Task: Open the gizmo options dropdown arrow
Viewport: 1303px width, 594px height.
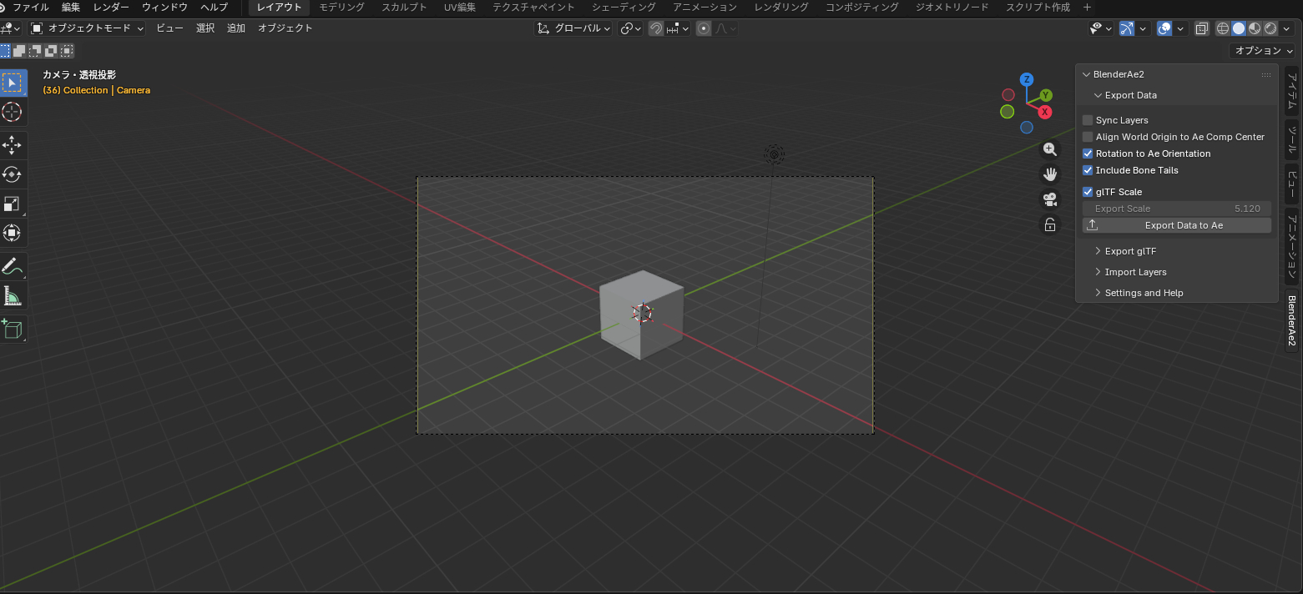Action: [1143, 28]
